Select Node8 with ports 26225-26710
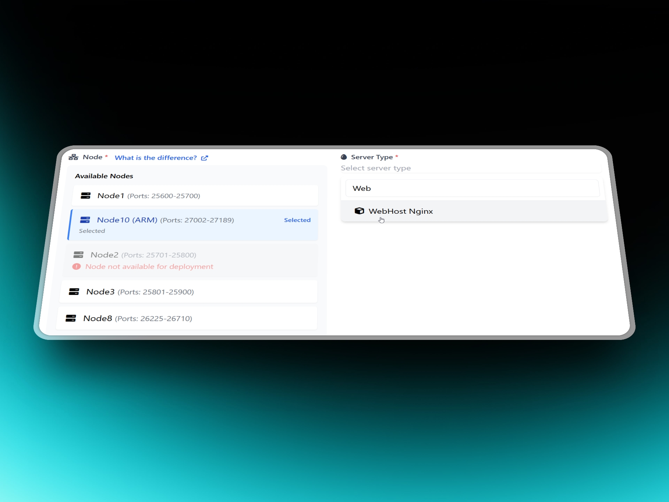This screenshot has height=502, width=669. pos(187,318)
